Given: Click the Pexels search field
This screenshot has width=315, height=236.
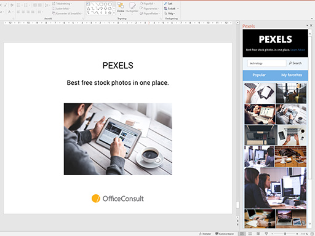Looking at the screenshot, I should click(266, 63).
